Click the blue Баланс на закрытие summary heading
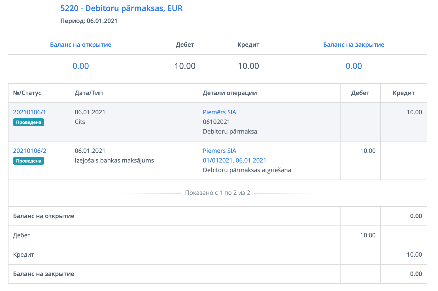Screen dimensions: 438x291 click(x=354, y=45)
